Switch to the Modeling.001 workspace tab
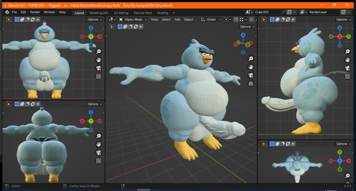356x191 pixels. point(99,13)
